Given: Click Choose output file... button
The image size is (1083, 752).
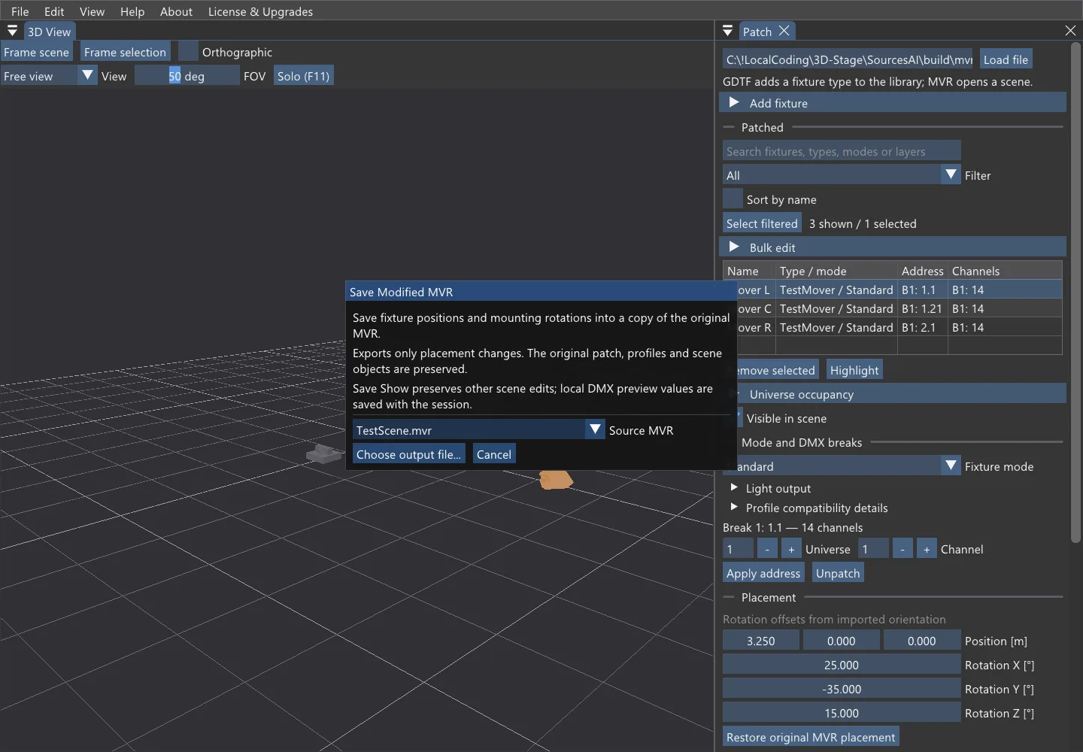Looking at the screenshot, I should (x=408, y=454).
